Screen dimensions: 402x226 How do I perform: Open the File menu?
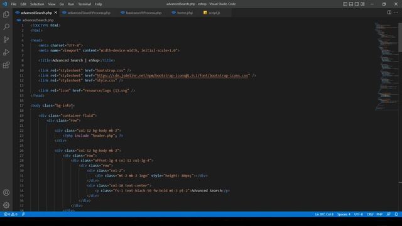[x=14, y=4]
